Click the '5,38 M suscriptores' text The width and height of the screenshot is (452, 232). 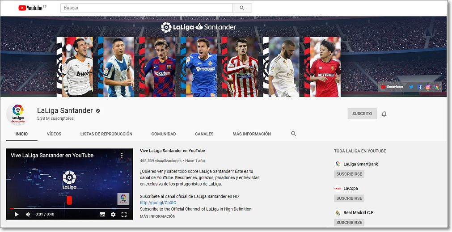point(55,118)
